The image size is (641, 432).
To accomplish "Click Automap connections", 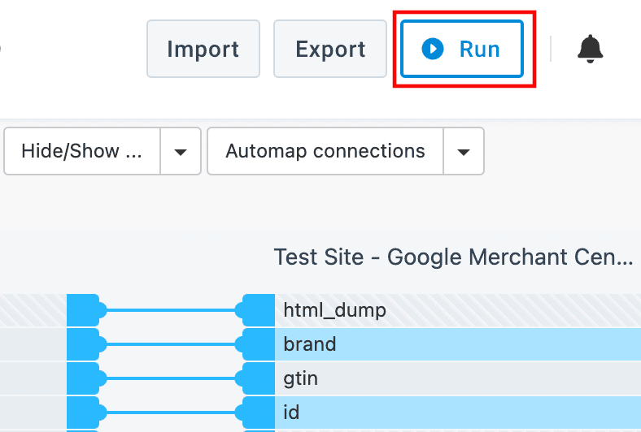I will 325,151.
